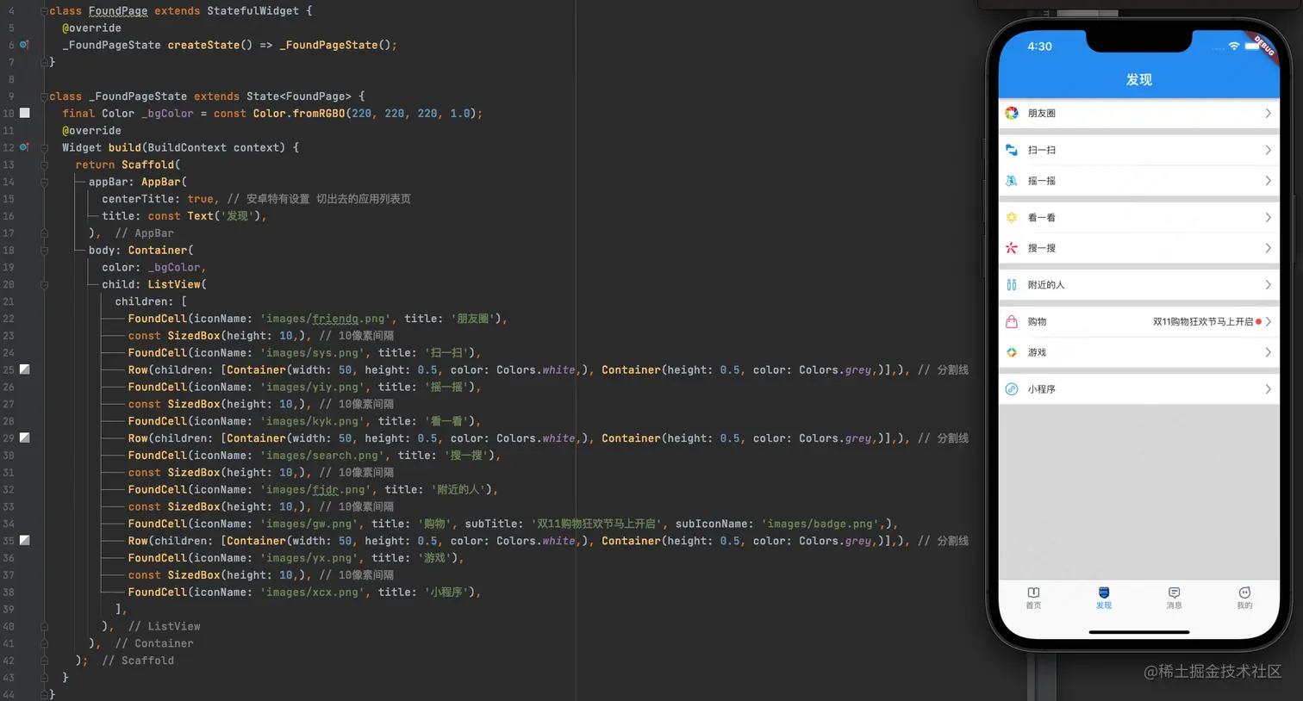1303x701 pixels.
Task: Click the wifi icon in phone status bar
Action: click(1234, 46)
